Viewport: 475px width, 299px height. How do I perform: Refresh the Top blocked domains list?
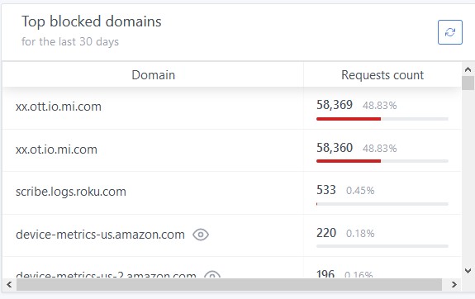[450, 32]
